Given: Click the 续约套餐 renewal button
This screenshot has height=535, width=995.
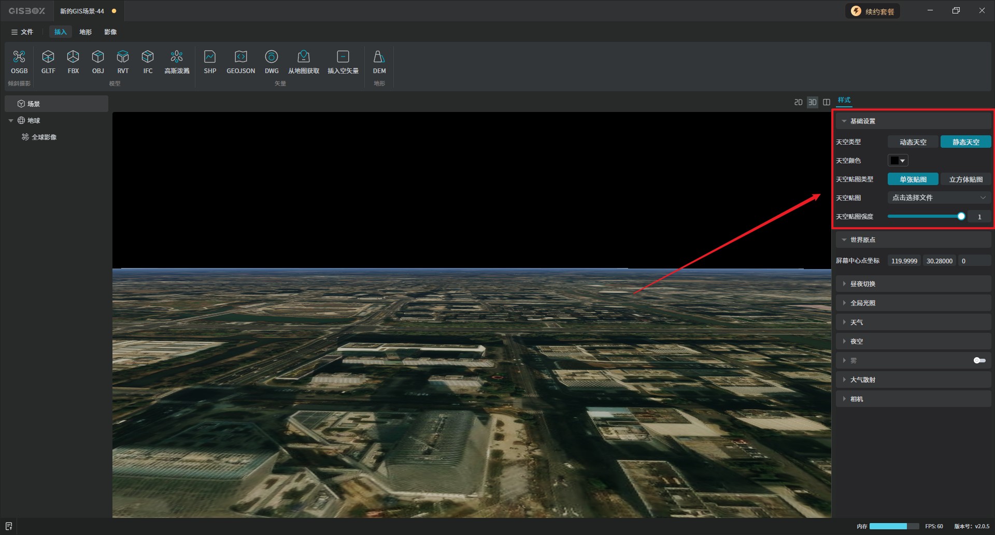Looking at the screenshot, I should tap(873, 11).
